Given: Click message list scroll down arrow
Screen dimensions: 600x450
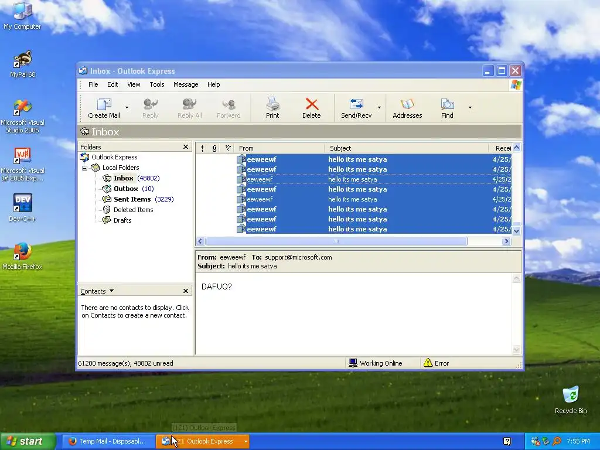Looking at the screenshot, I should pyautogui.click(x=516, y=231).
